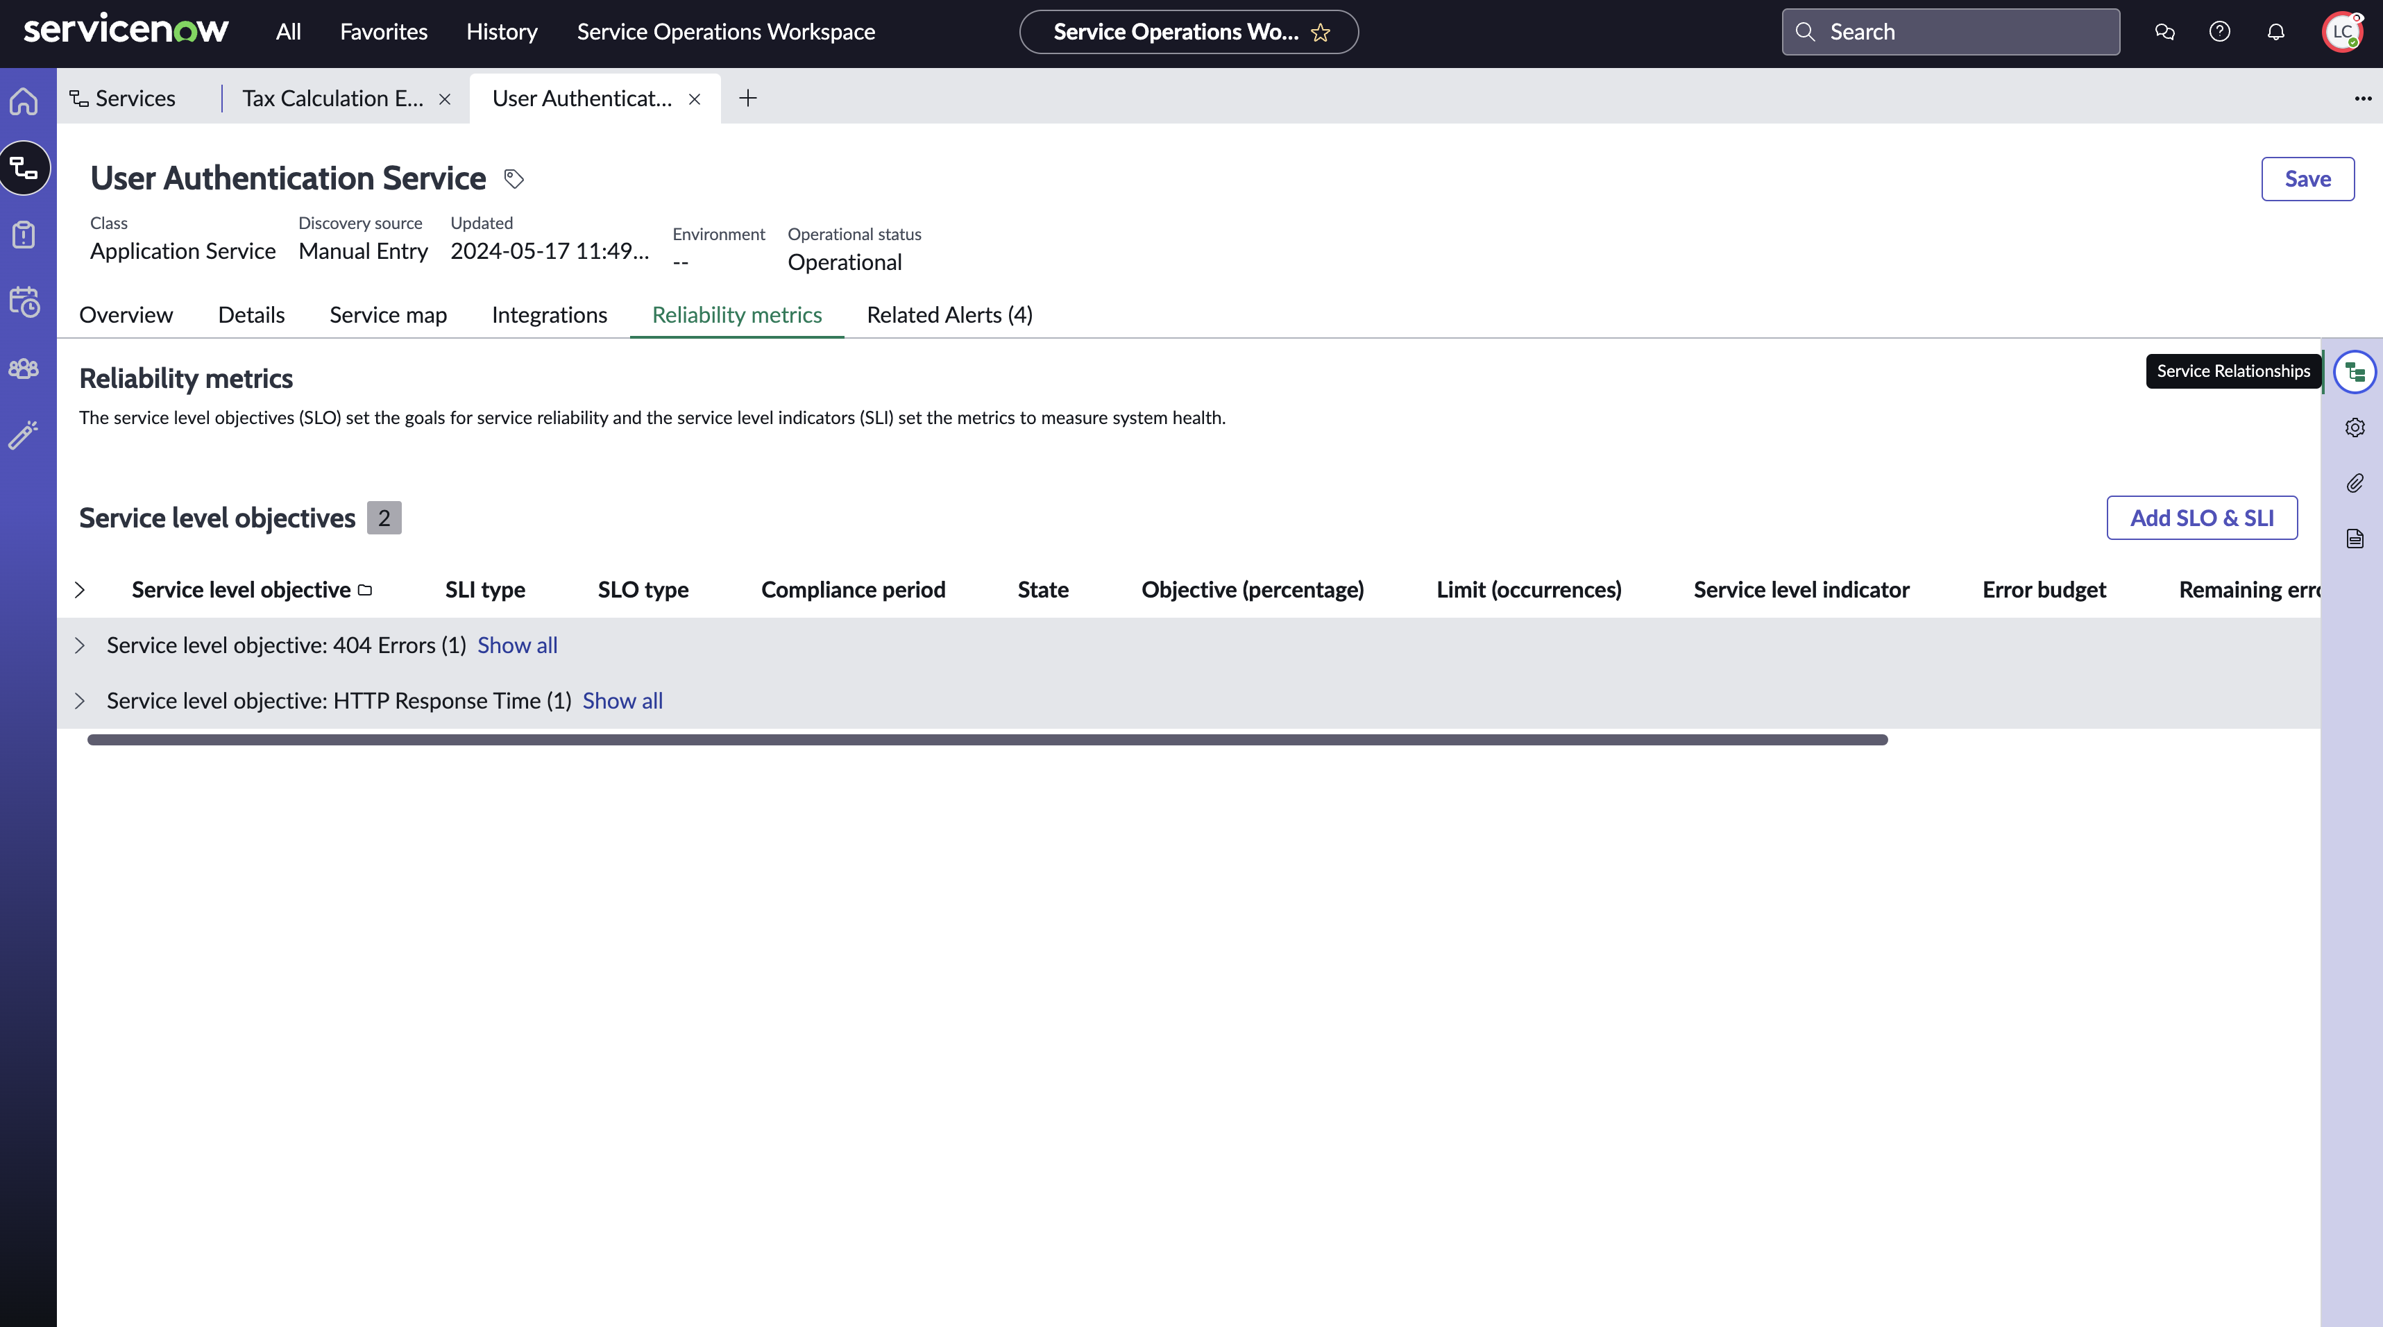Switch to the Tax Calculation tab
Image resolution: width=2383 pixels, height=1327 pixels.
[x=333, y=99]
